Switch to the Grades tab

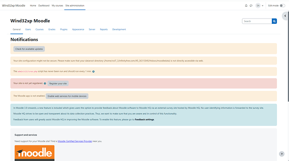pos(52,29)
